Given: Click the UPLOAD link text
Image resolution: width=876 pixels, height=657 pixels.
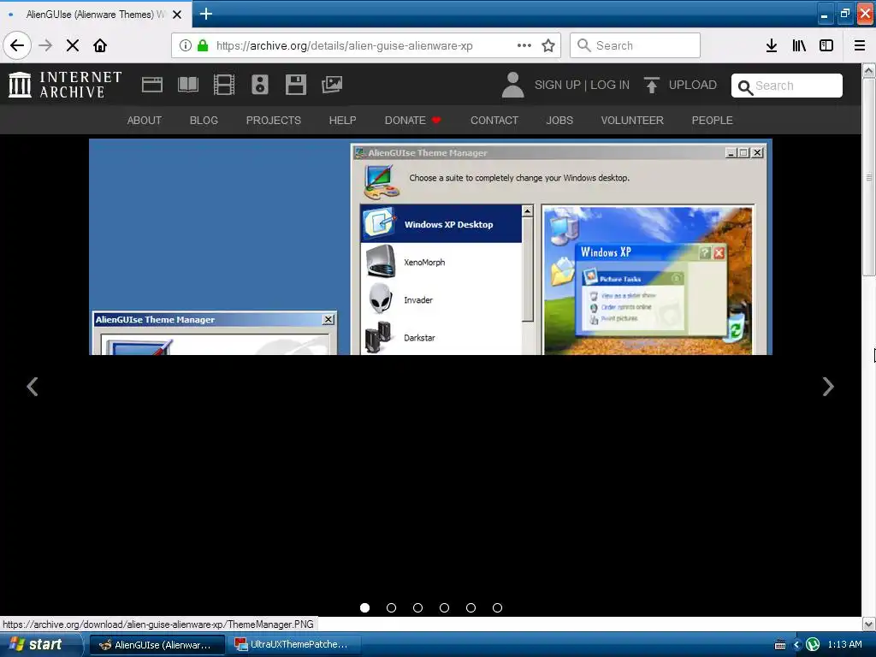Looking at the screenshot, I should [692, 85].
